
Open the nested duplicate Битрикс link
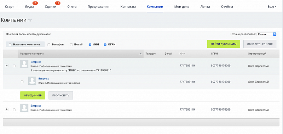coord(44,78)
